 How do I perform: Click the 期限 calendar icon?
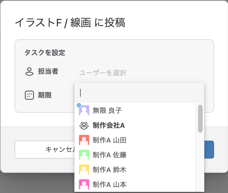[x=29, y=95]
